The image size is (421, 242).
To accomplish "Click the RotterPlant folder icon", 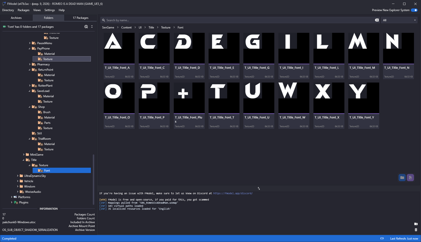I will pos(34,85).
